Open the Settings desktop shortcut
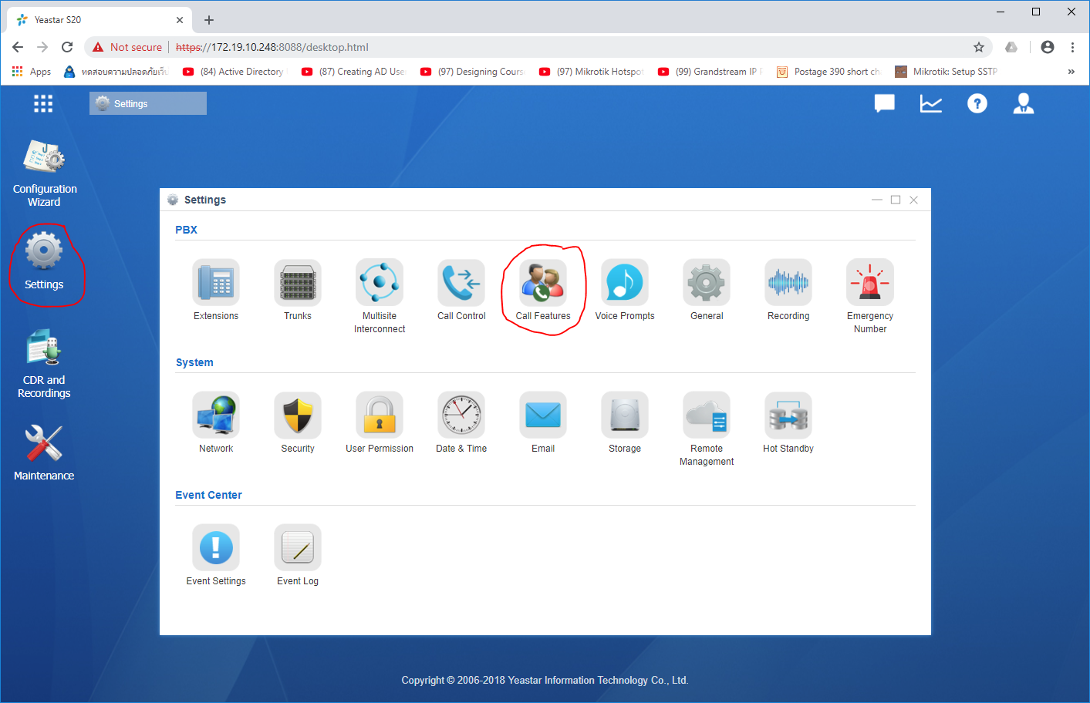The image size is (1090, 703). 44,261
